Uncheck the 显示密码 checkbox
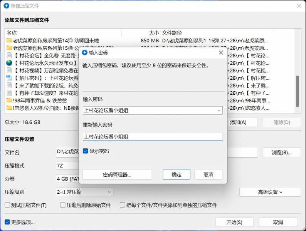 point(86,151)
